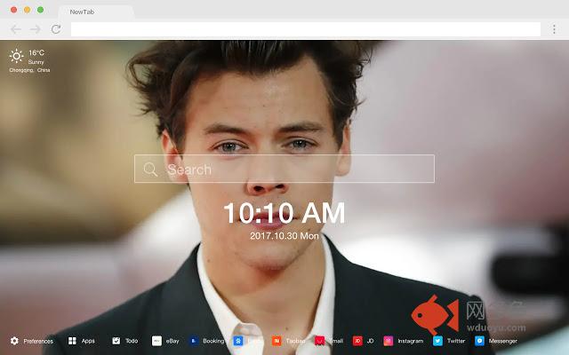This screenshot has width=569, height=355.
Task: Open the Apps grid icon
Action: [72, 341]
